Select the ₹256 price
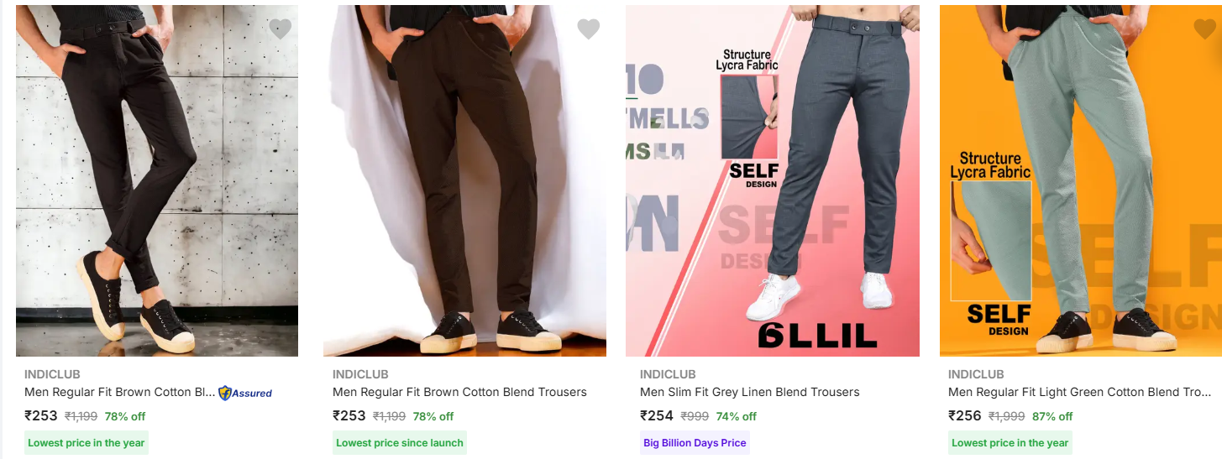 [965, 415]
